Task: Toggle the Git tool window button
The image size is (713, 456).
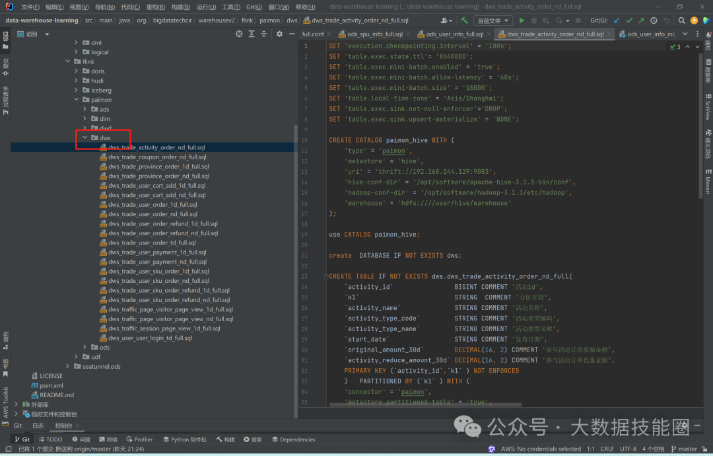Action: click(22, 439)
